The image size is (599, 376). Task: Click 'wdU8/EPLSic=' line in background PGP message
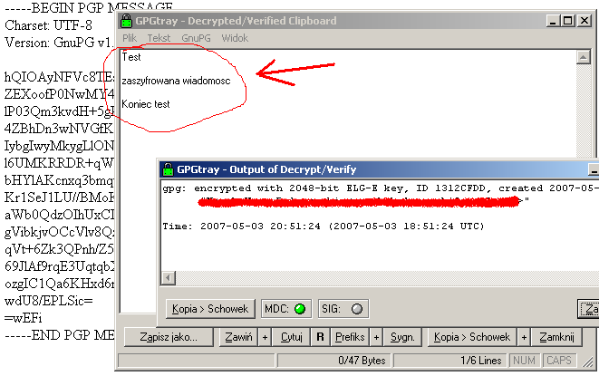(x=49, y=301)
